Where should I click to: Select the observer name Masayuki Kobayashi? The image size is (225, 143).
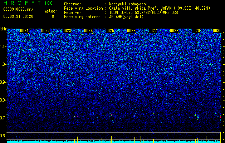pyautogui.click(x=128, y=4)
